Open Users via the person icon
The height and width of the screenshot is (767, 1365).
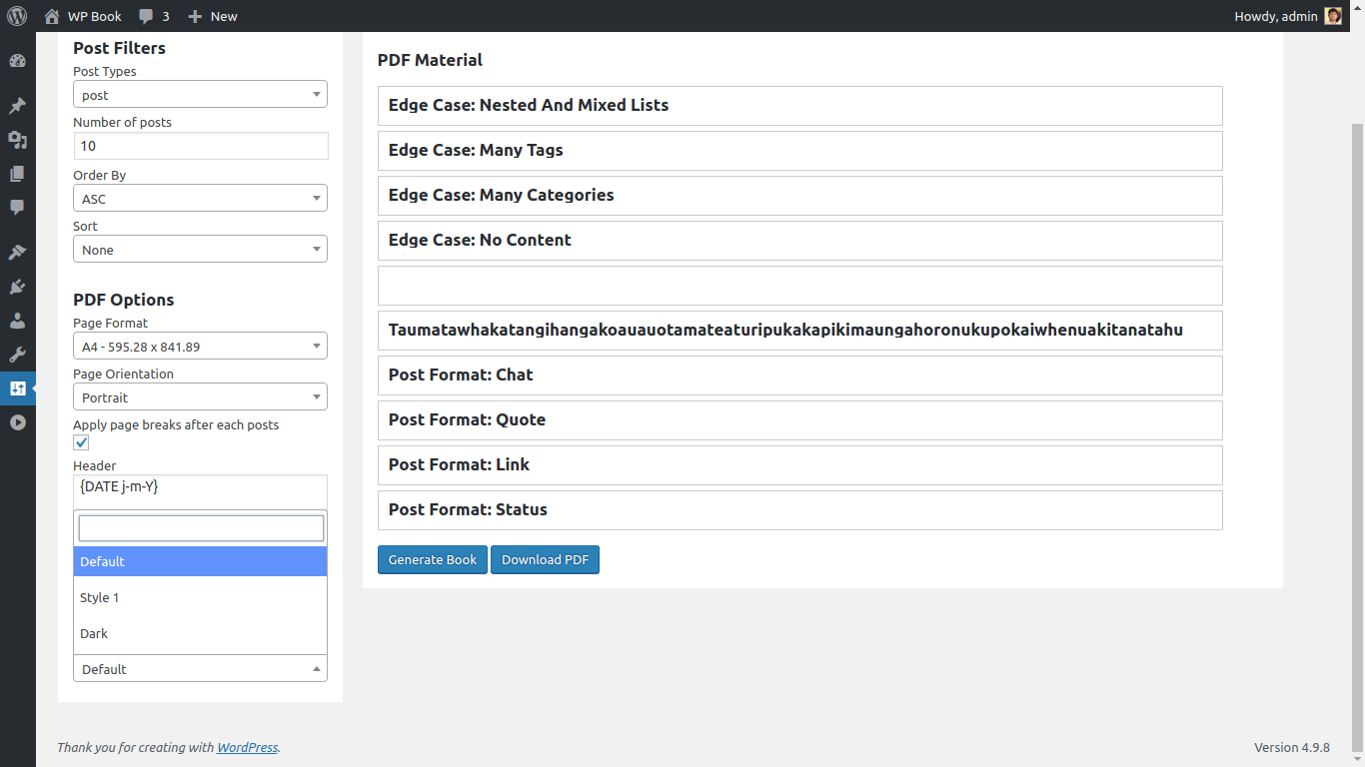(17, 321)
